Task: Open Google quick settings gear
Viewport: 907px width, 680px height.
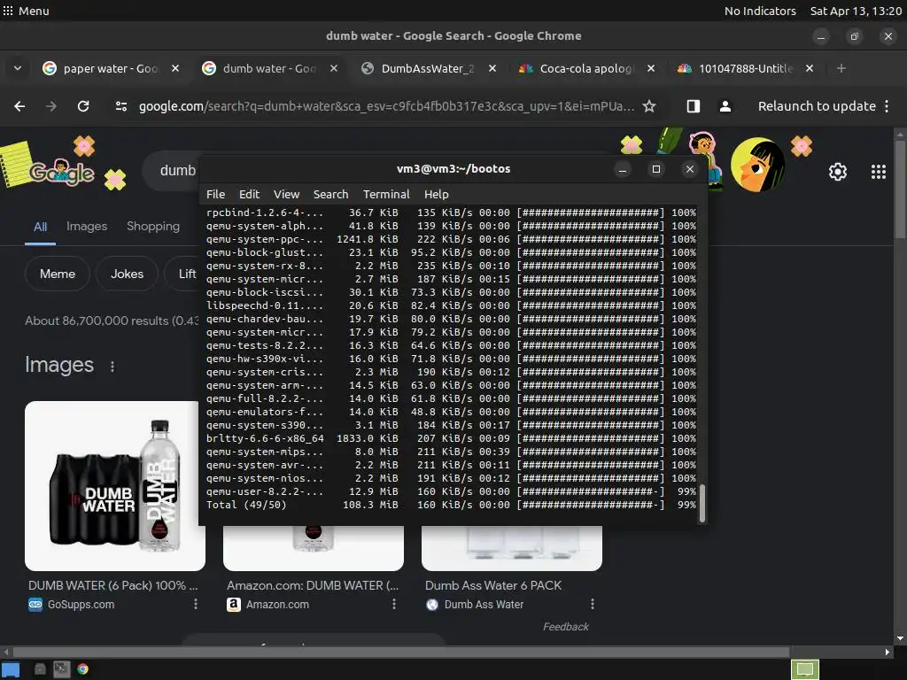Action: coord(838,172)
